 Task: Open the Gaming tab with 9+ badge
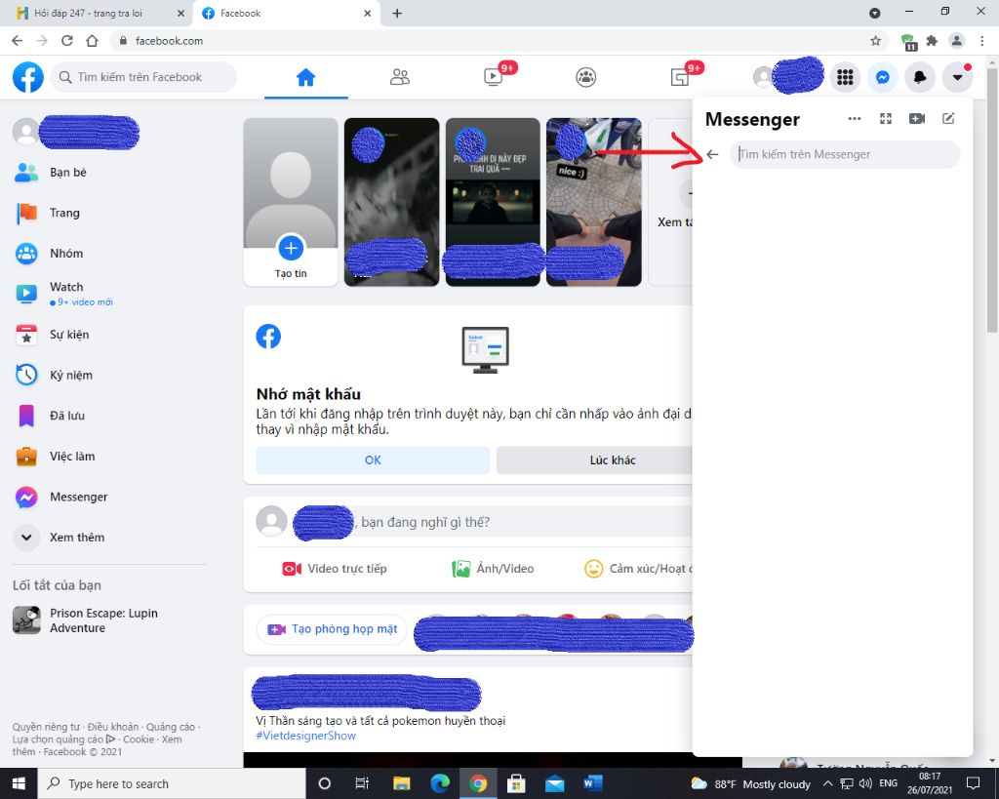[x=680, y=77]
